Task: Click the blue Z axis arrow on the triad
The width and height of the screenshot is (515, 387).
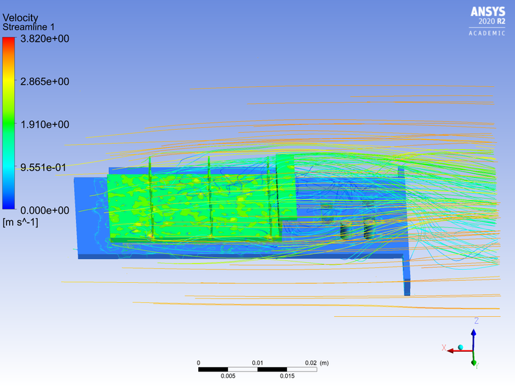Action: point(474,333)
